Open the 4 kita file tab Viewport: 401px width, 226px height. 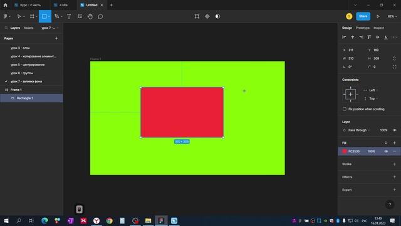pos(63,5)
